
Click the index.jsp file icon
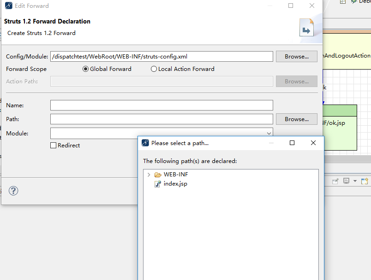(158, 184)
